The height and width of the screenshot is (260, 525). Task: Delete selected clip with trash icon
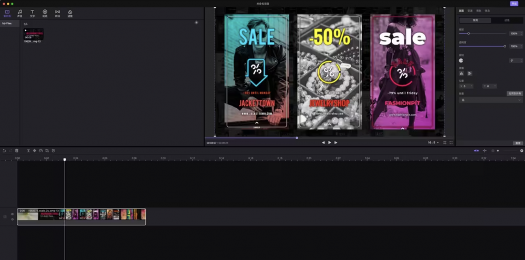17,151
